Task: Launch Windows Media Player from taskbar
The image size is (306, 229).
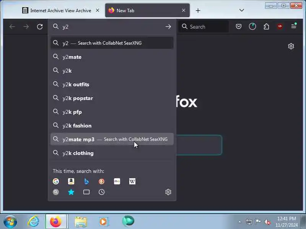Action: tap(104, 222)
